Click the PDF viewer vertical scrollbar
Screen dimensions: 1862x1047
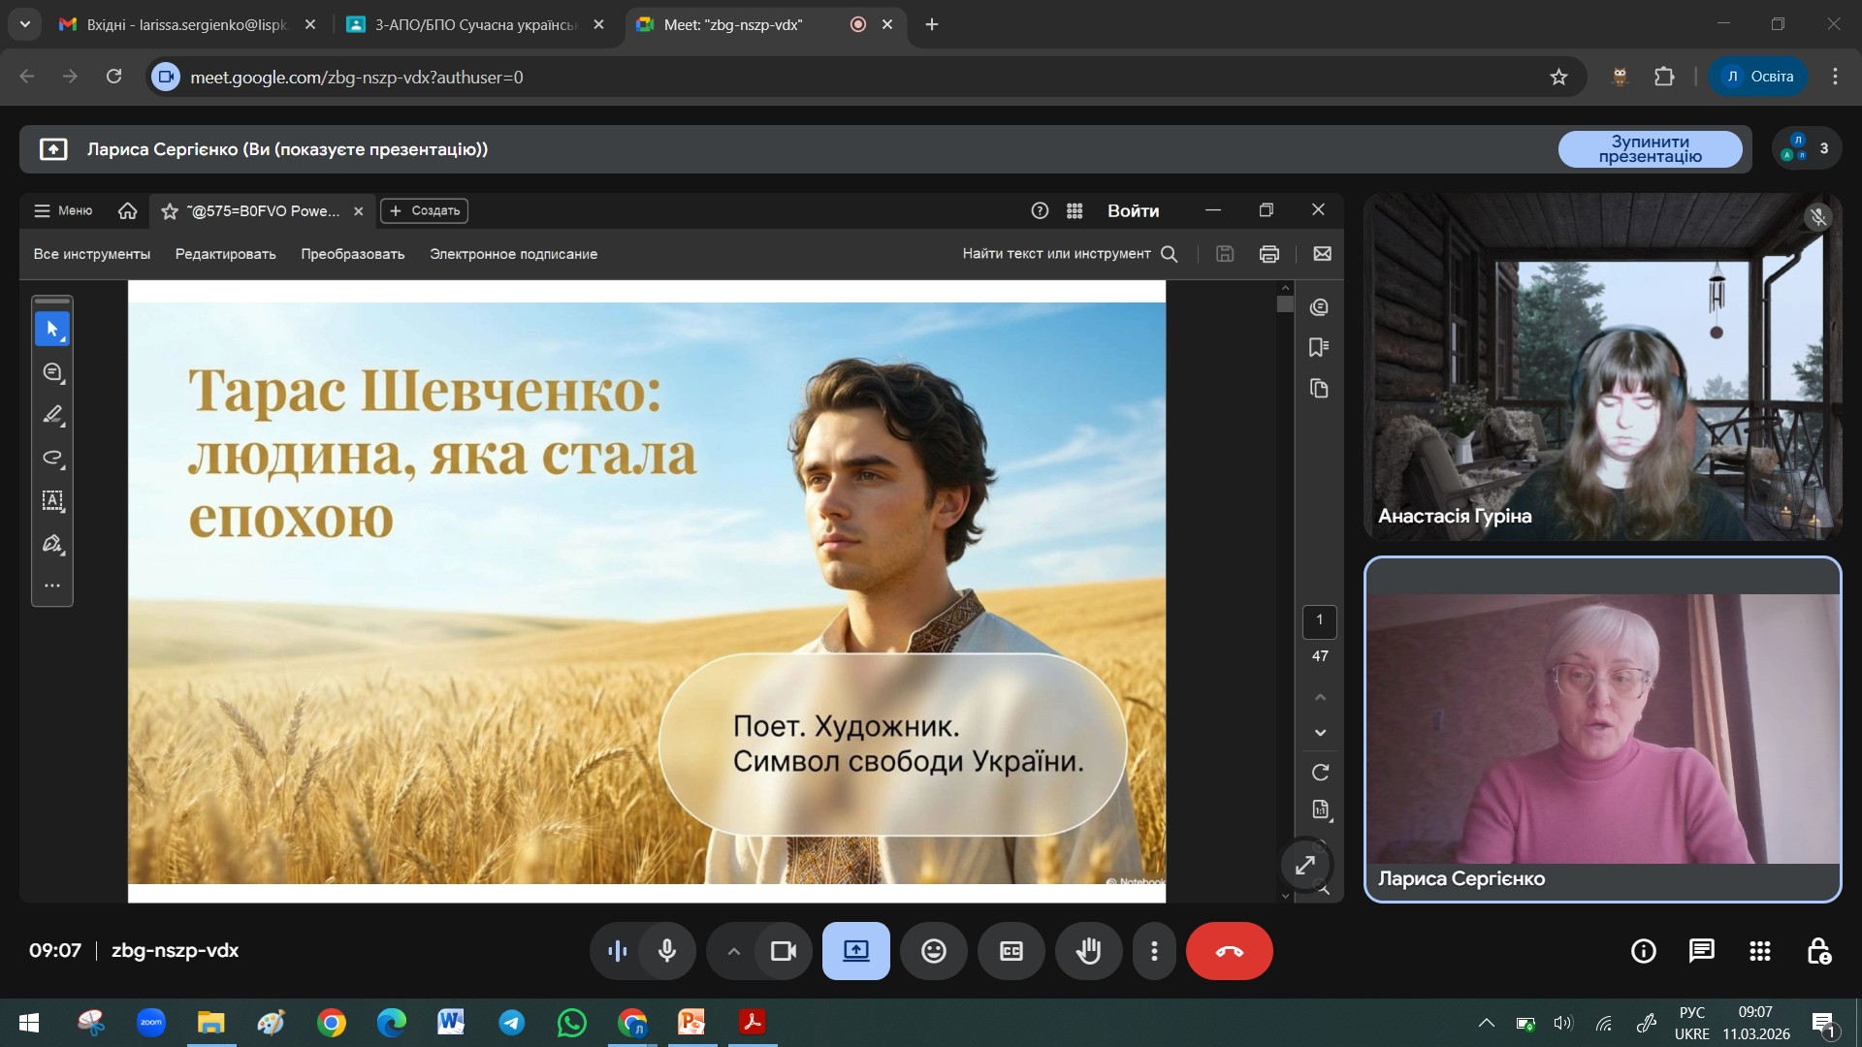pyautogui.click(x=1285, y=304)
